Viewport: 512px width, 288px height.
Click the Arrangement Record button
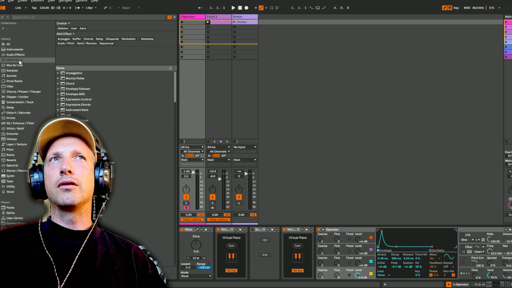coord(246,8)
